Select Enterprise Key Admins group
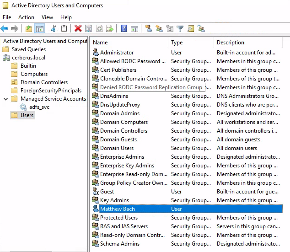 (127, 166)
